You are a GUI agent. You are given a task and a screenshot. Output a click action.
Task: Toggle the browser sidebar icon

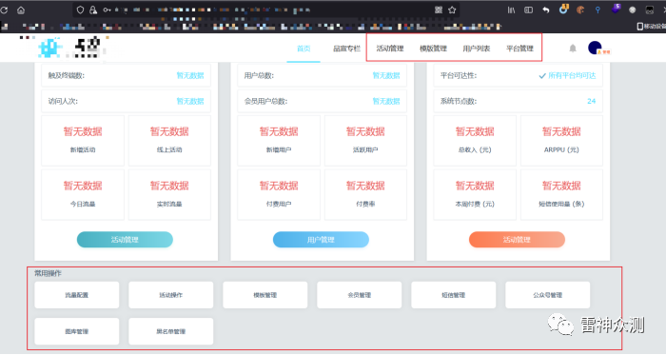[x=528, y=10]
